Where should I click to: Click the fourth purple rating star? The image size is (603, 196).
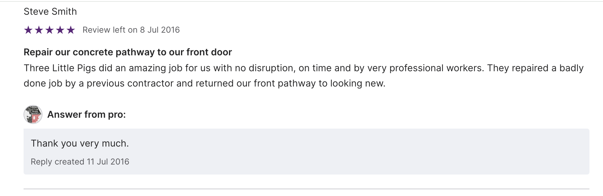[x=60, y=30]
